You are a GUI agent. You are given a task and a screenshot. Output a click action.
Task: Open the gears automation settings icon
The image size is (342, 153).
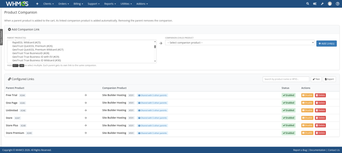click(315, 4)
